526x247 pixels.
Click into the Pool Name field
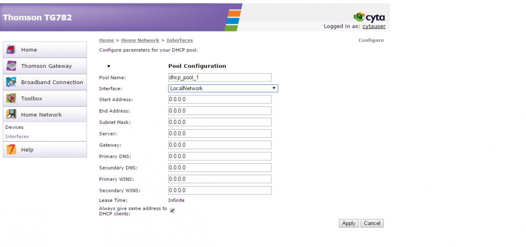point(220,77)
